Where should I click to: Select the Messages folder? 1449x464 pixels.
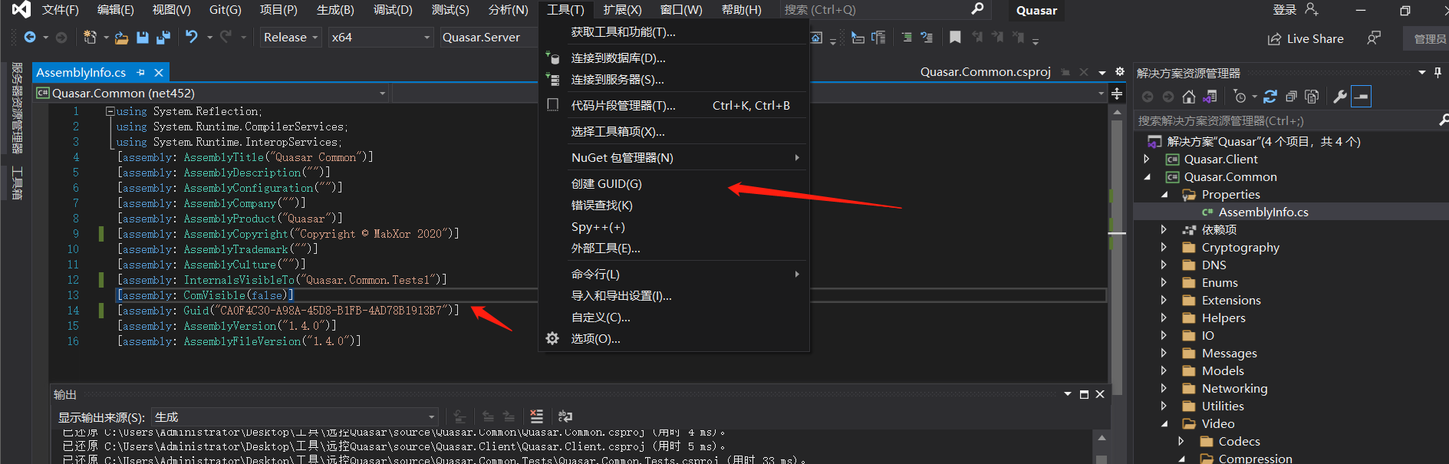tap(1229, 353)
